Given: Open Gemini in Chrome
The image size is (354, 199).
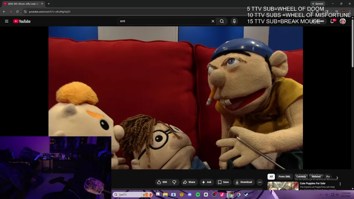Looking at the screenshot, I should (x=317, y=4).
